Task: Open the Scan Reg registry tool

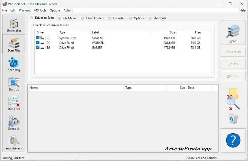Action: (14, 64)
